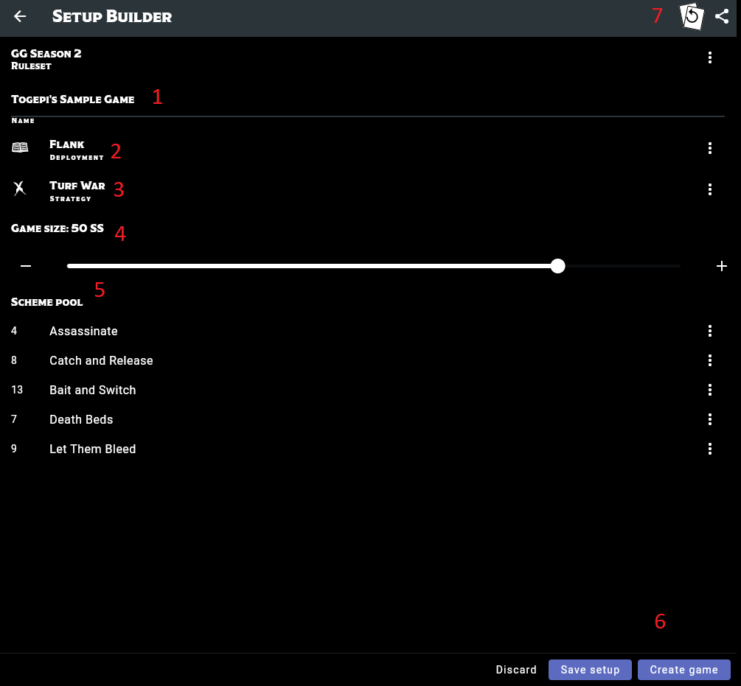
Task: Click the Turf War strategy icon
Action: coord(20,189)
